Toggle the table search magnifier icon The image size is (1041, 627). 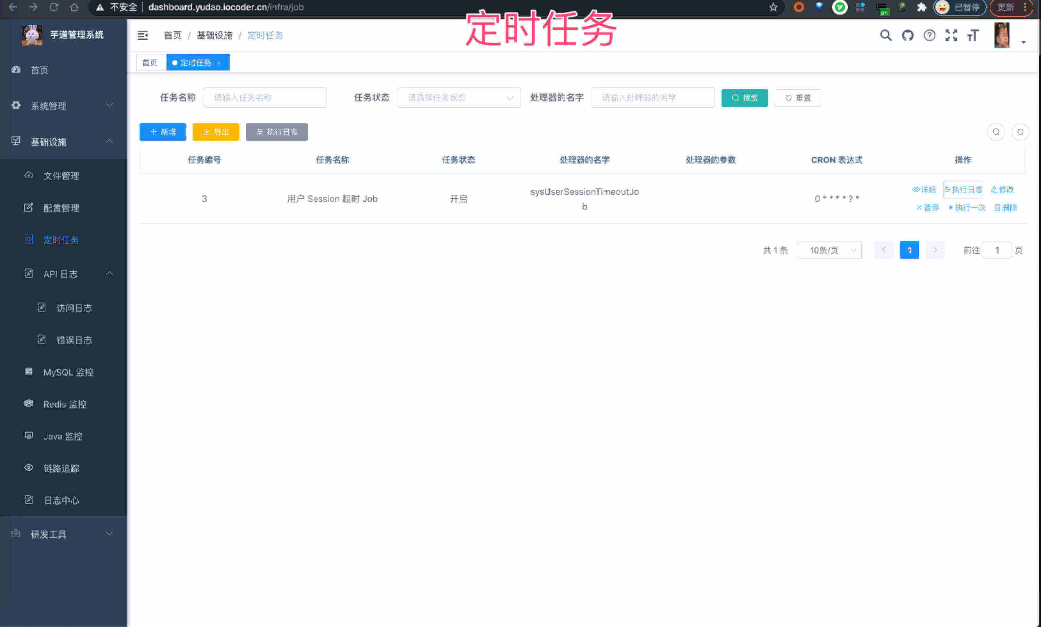click(996, 132)
